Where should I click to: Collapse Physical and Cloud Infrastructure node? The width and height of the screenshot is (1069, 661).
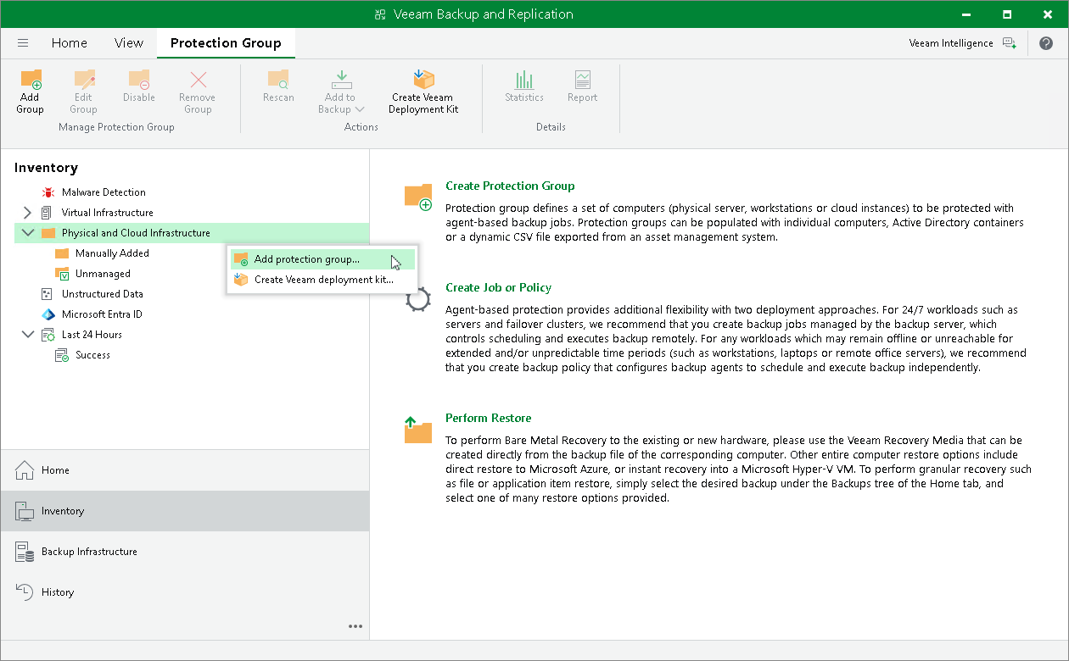[x=27, y=233]
